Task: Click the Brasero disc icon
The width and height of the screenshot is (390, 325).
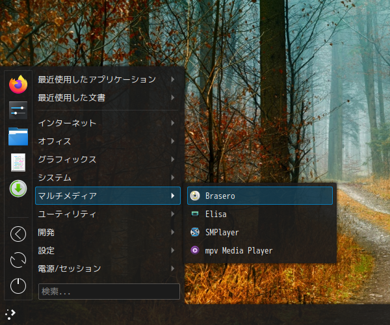Action: [x=195, y=196]
